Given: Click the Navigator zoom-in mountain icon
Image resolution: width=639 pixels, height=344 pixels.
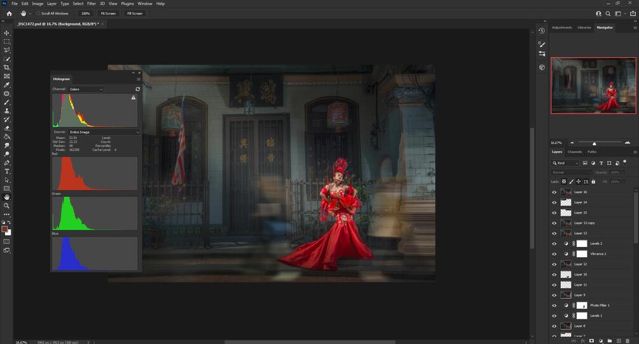Looking at the screenshot, I should click(x=627, y=143).
